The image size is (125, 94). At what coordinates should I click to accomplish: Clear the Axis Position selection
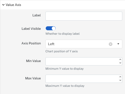[x=111, y=44]
